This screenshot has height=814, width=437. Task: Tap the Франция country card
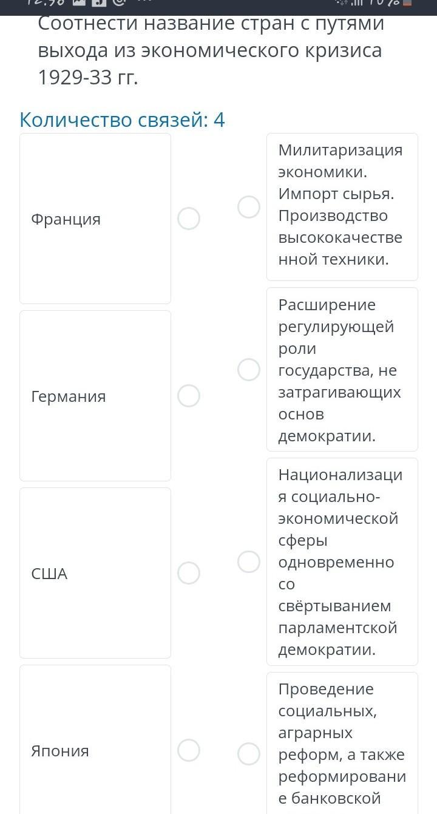click(95, 219)
